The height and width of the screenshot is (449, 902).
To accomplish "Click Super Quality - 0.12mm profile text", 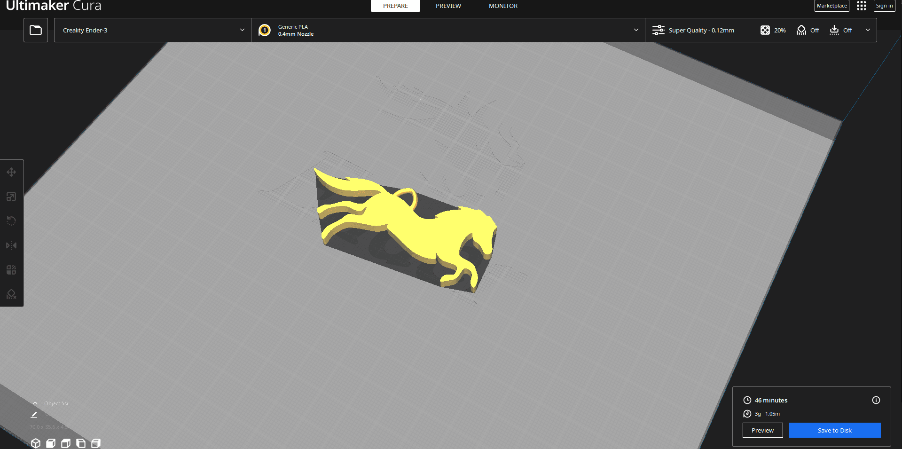I will tap(701, 30).
